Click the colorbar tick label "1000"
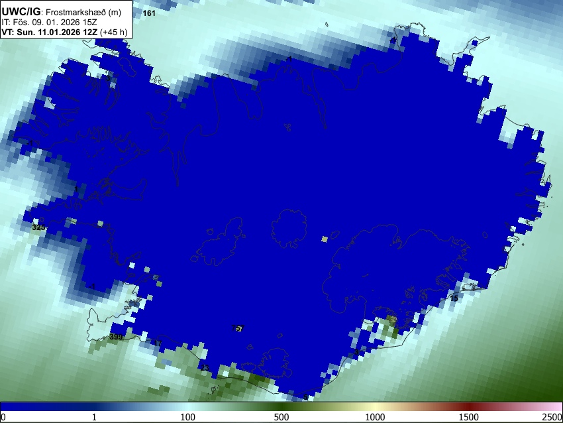The height and width of the screenshot is (423, 563). click(x=375, y=417)
